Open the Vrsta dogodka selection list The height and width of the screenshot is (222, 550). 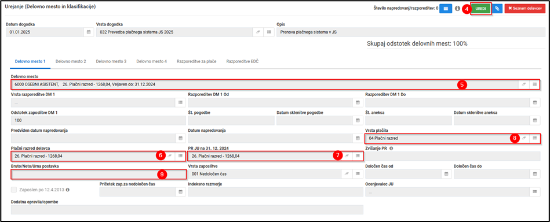[269, 32]
